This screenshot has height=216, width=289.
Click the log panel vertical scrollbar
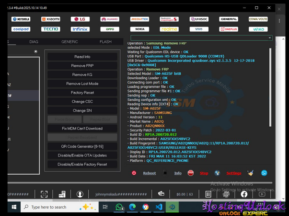click(270, 87)
